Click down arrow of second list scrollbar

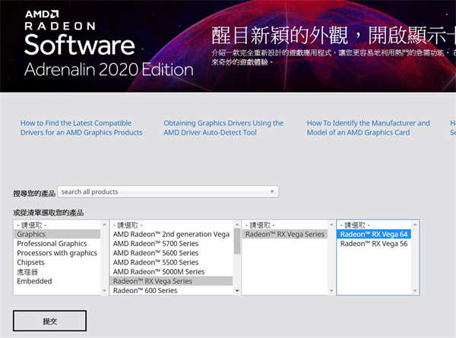[237, 290]
